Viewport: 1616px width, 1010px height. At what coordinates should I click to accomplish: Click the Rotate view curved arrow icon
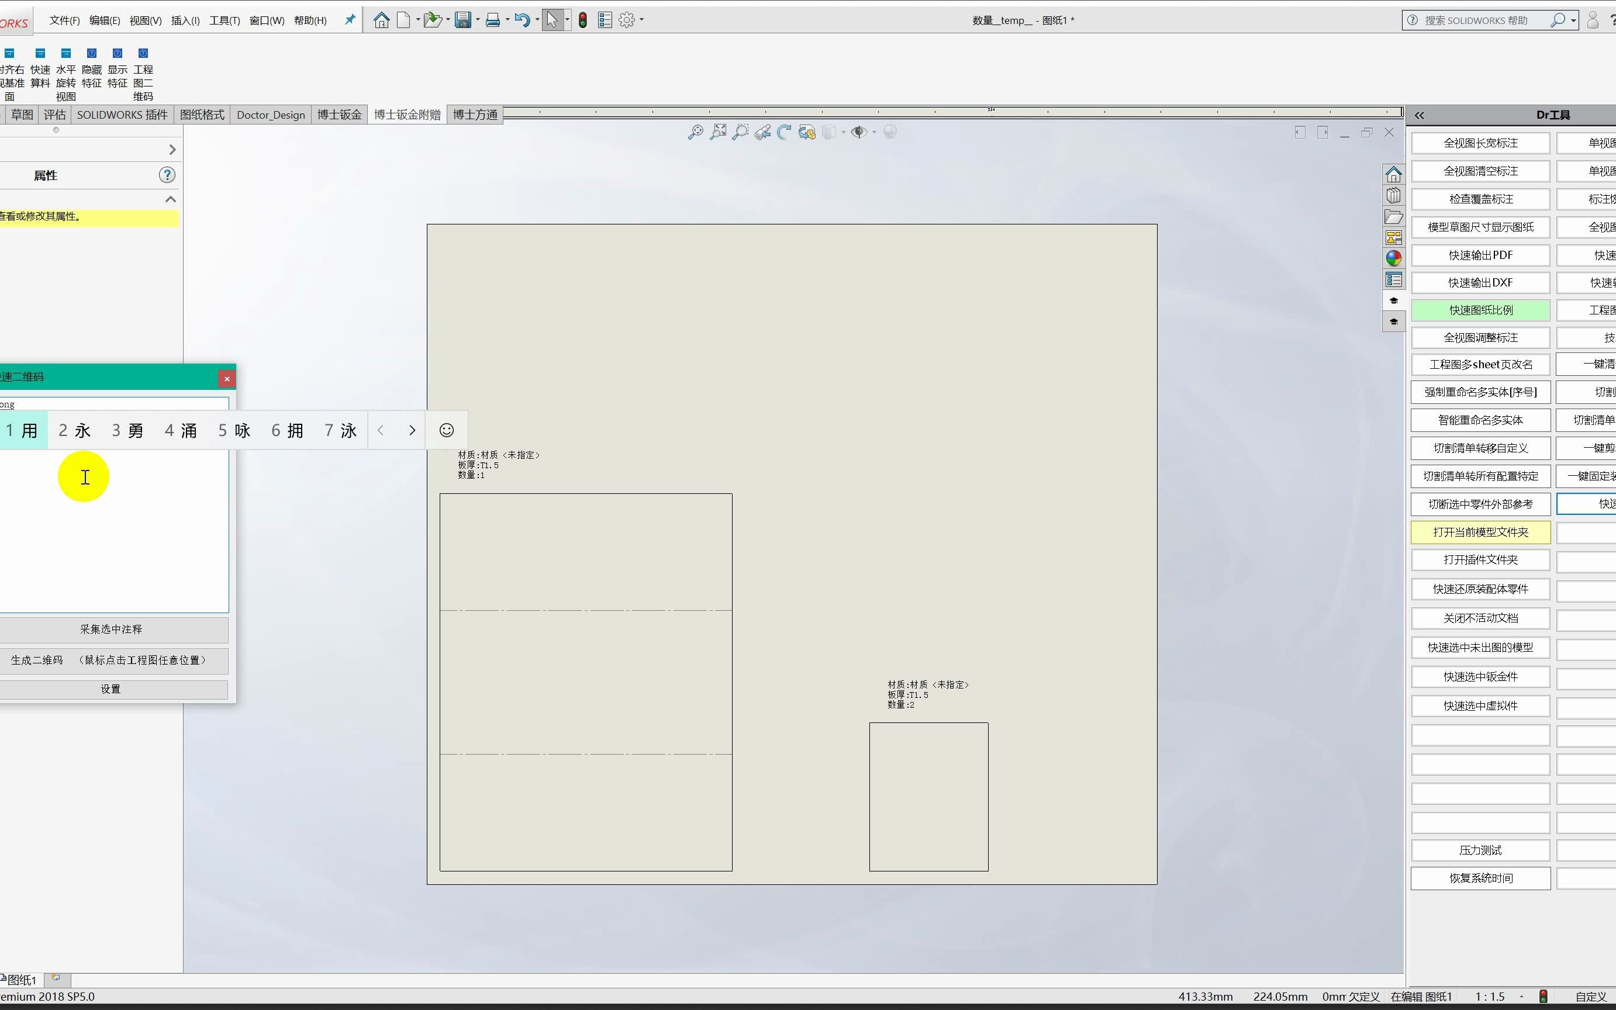tap(784, 132)
